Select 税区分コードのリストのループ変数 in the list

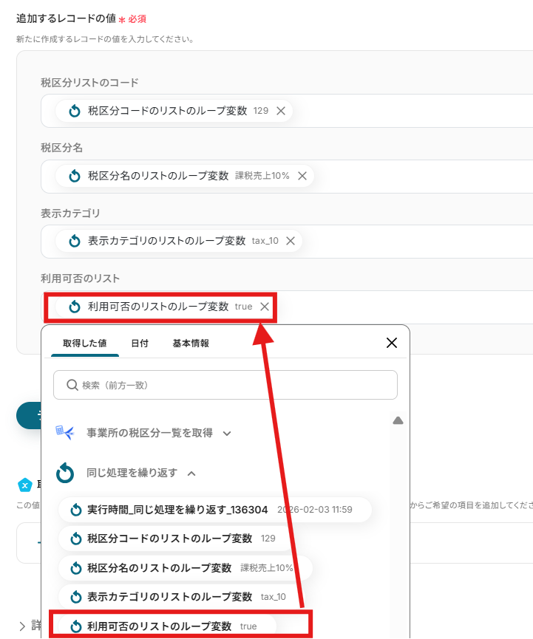(x=176, y=539)
